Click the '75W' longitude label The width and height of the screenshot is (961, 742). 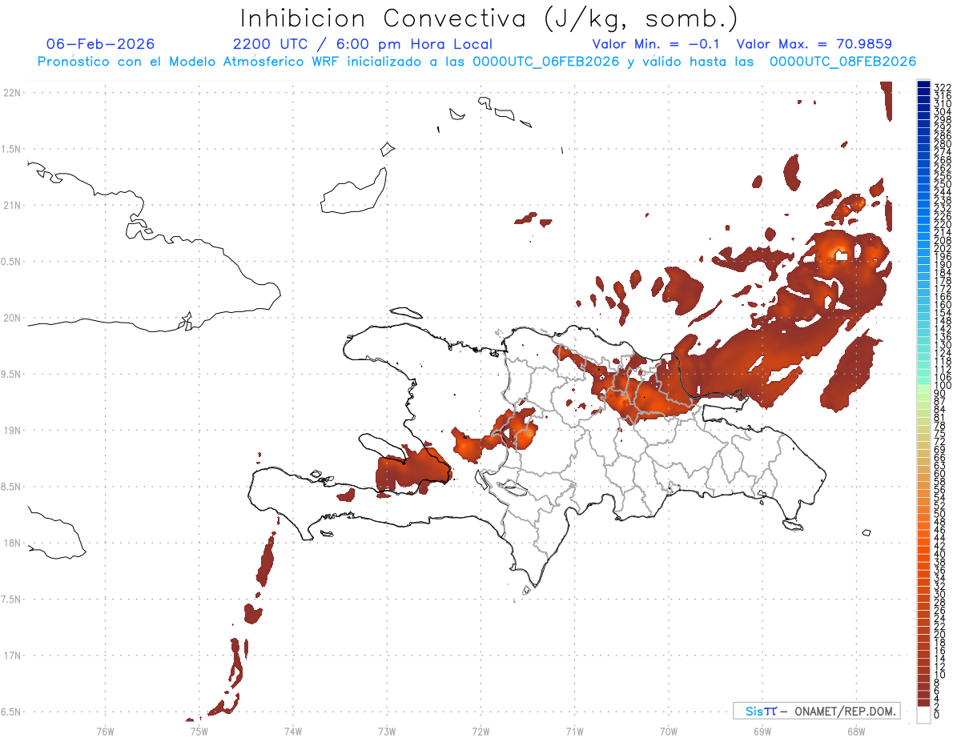click(x=199, y=731)
